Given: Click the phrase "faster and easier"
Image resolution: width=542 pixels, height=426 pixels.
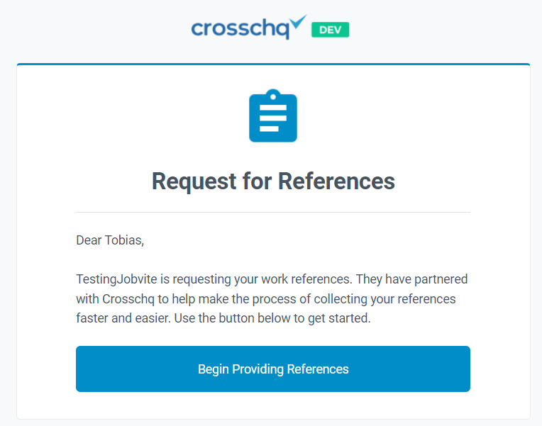Looking at the screenshot, I should [121, 318].
